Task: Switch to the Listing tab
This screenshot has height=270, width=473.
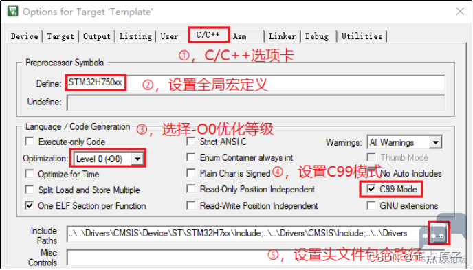Action: [x=135, y=36]
